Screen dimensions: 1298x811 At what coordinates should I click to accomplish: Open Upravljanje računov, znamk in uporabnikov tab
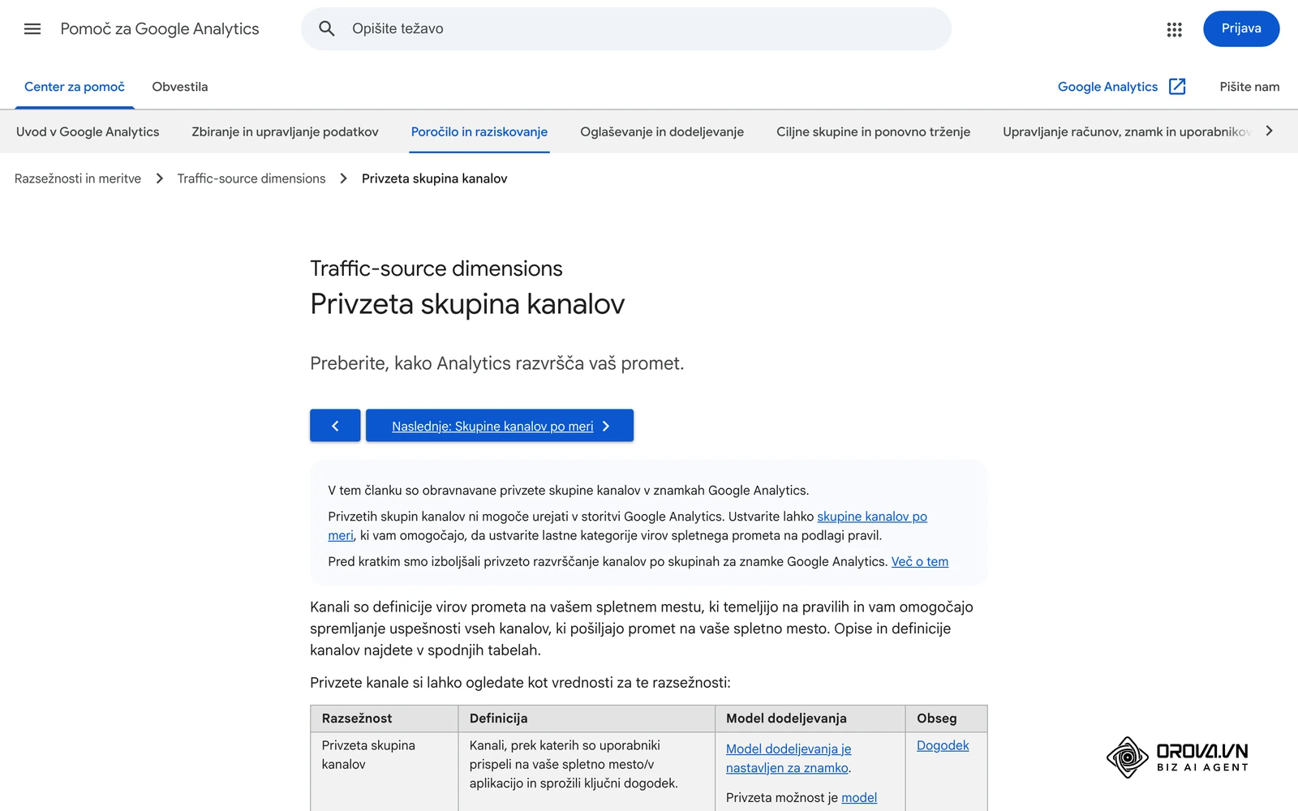pos(1126,131)
